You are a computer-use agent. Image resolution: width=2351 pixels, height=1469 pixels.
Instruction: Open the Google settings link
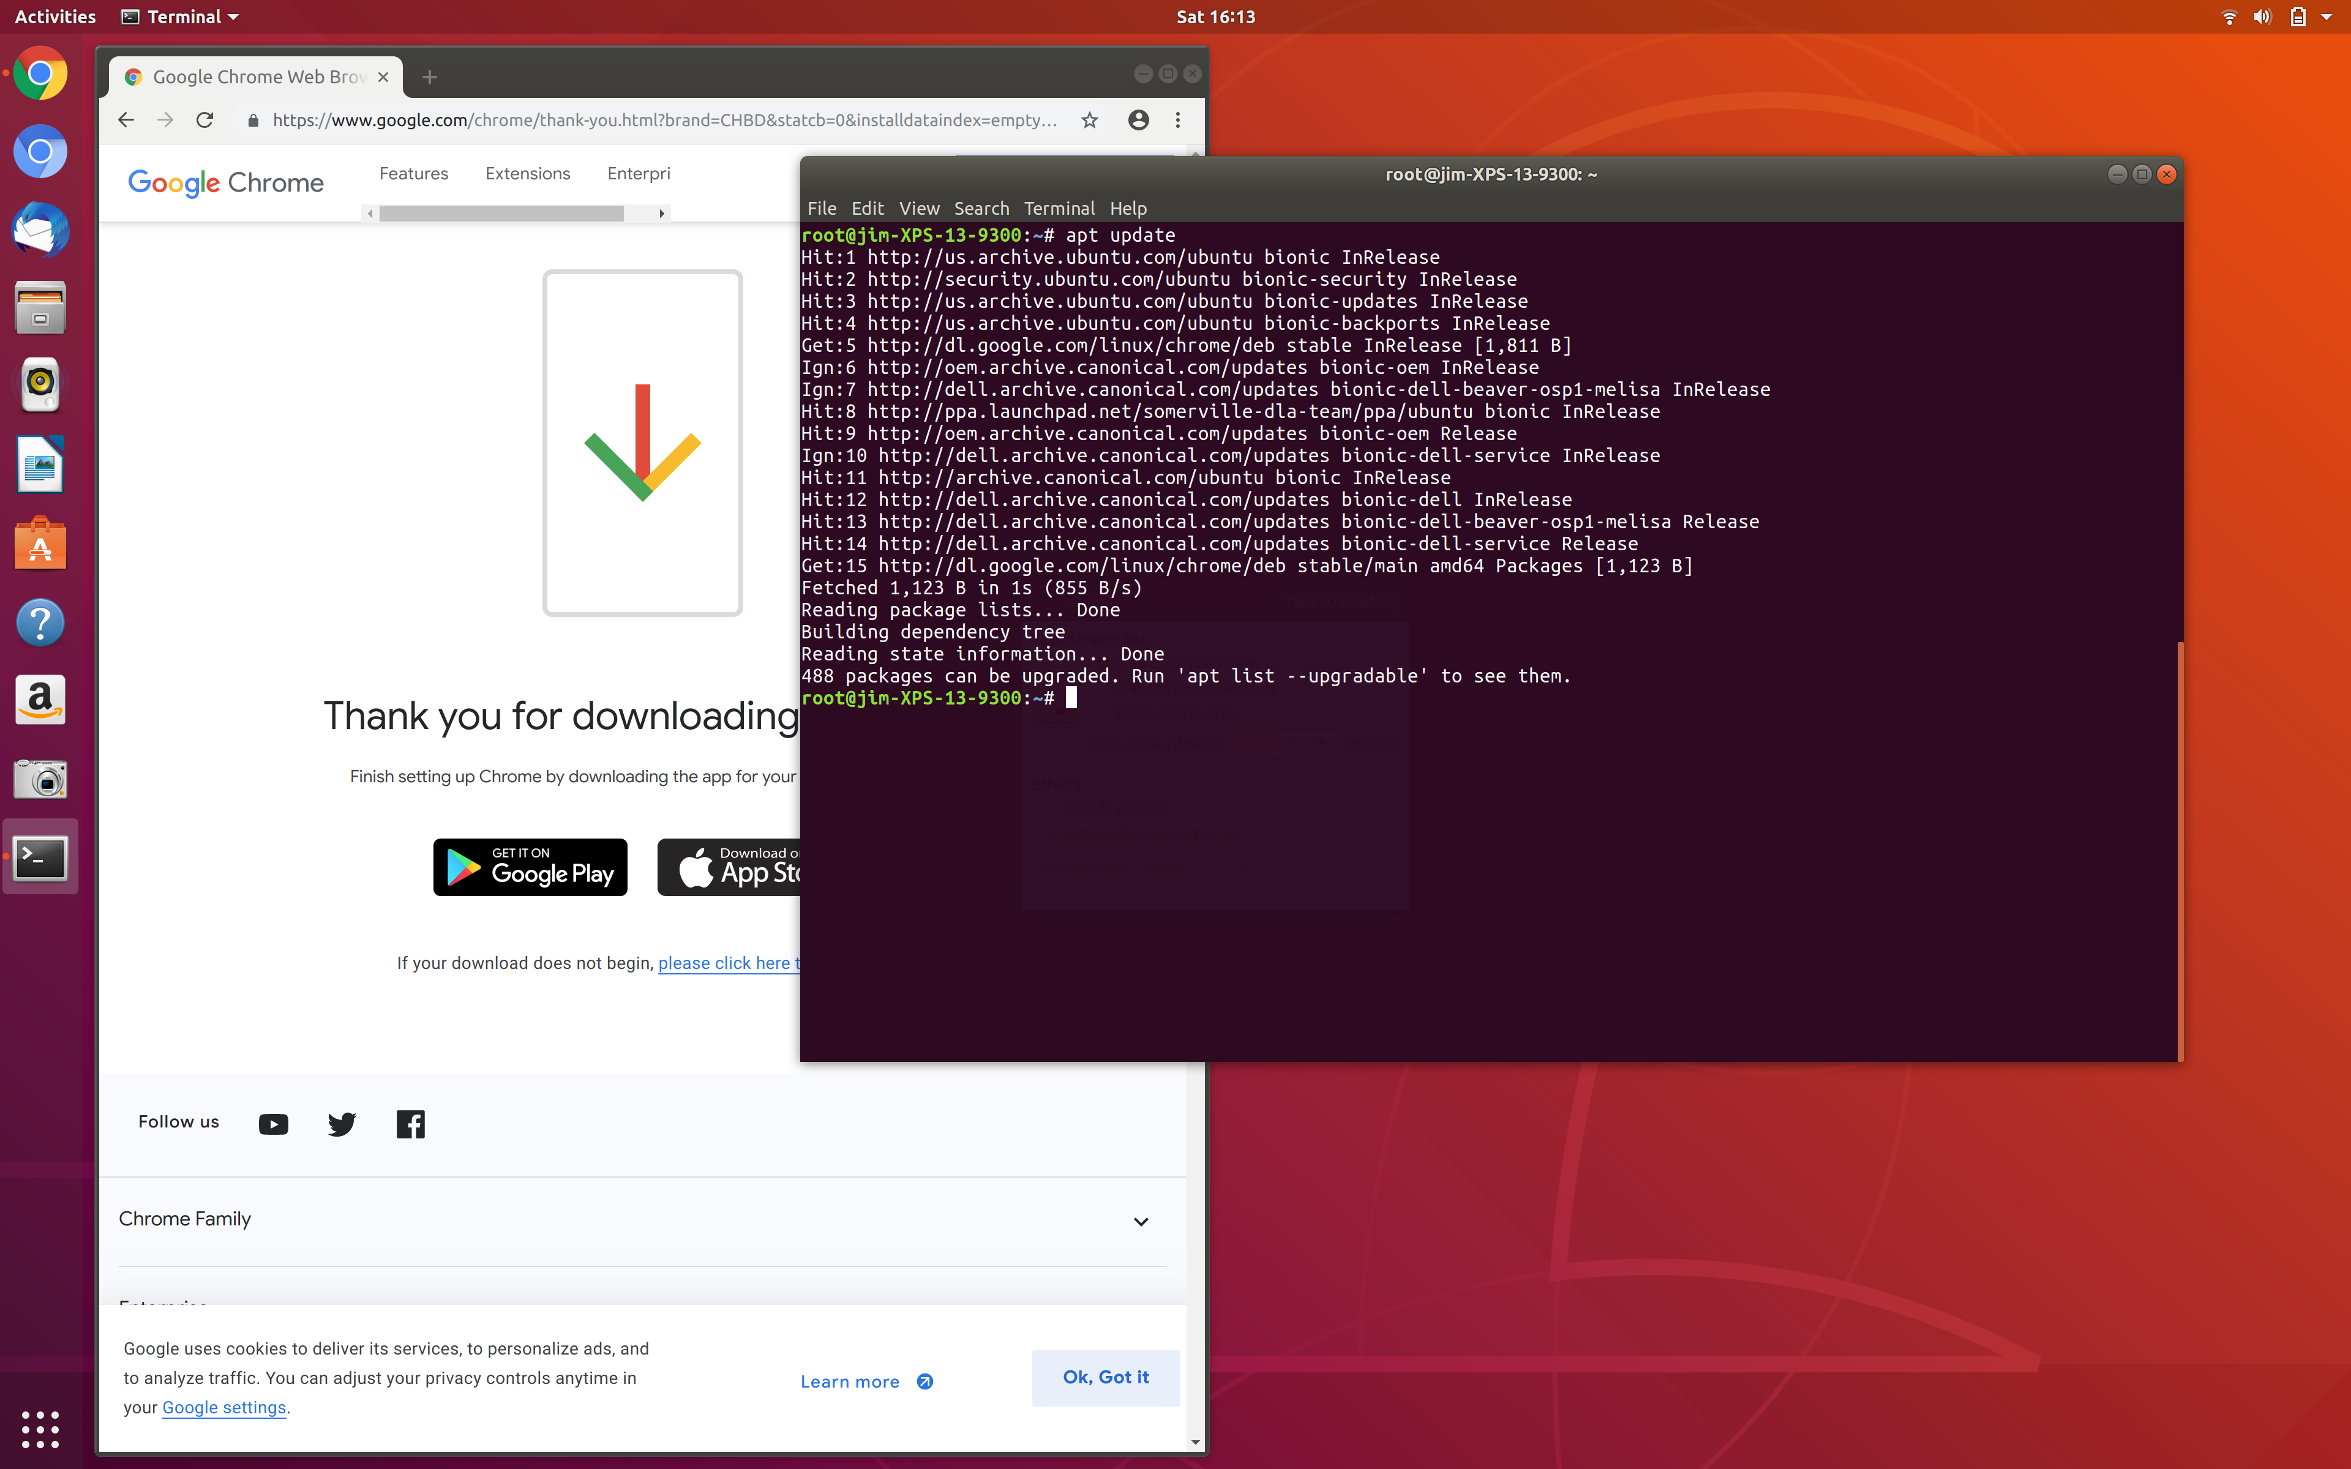click(x=225, y=1408)
